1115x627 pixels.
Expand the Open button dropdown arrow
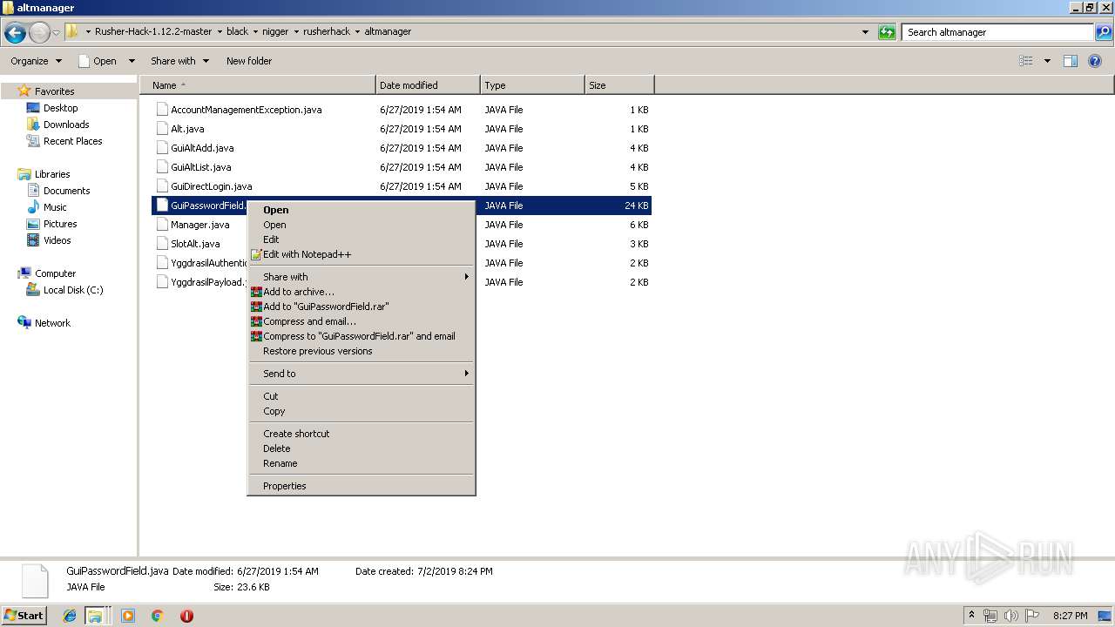point(132,61)
